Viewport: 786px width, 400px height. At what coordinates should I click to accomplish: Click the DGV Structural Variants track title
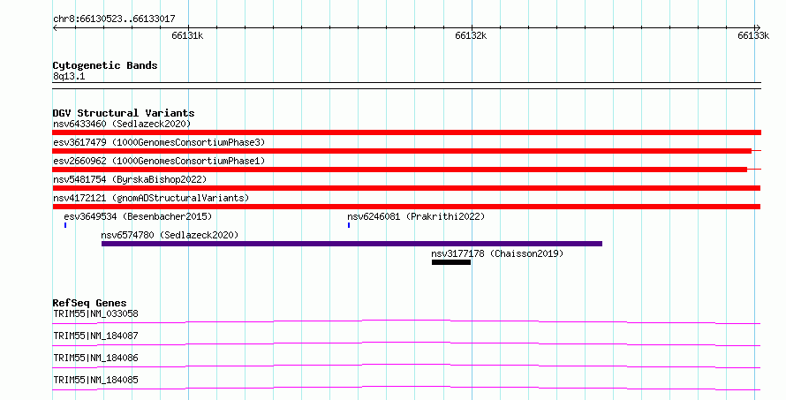[124, 113]
